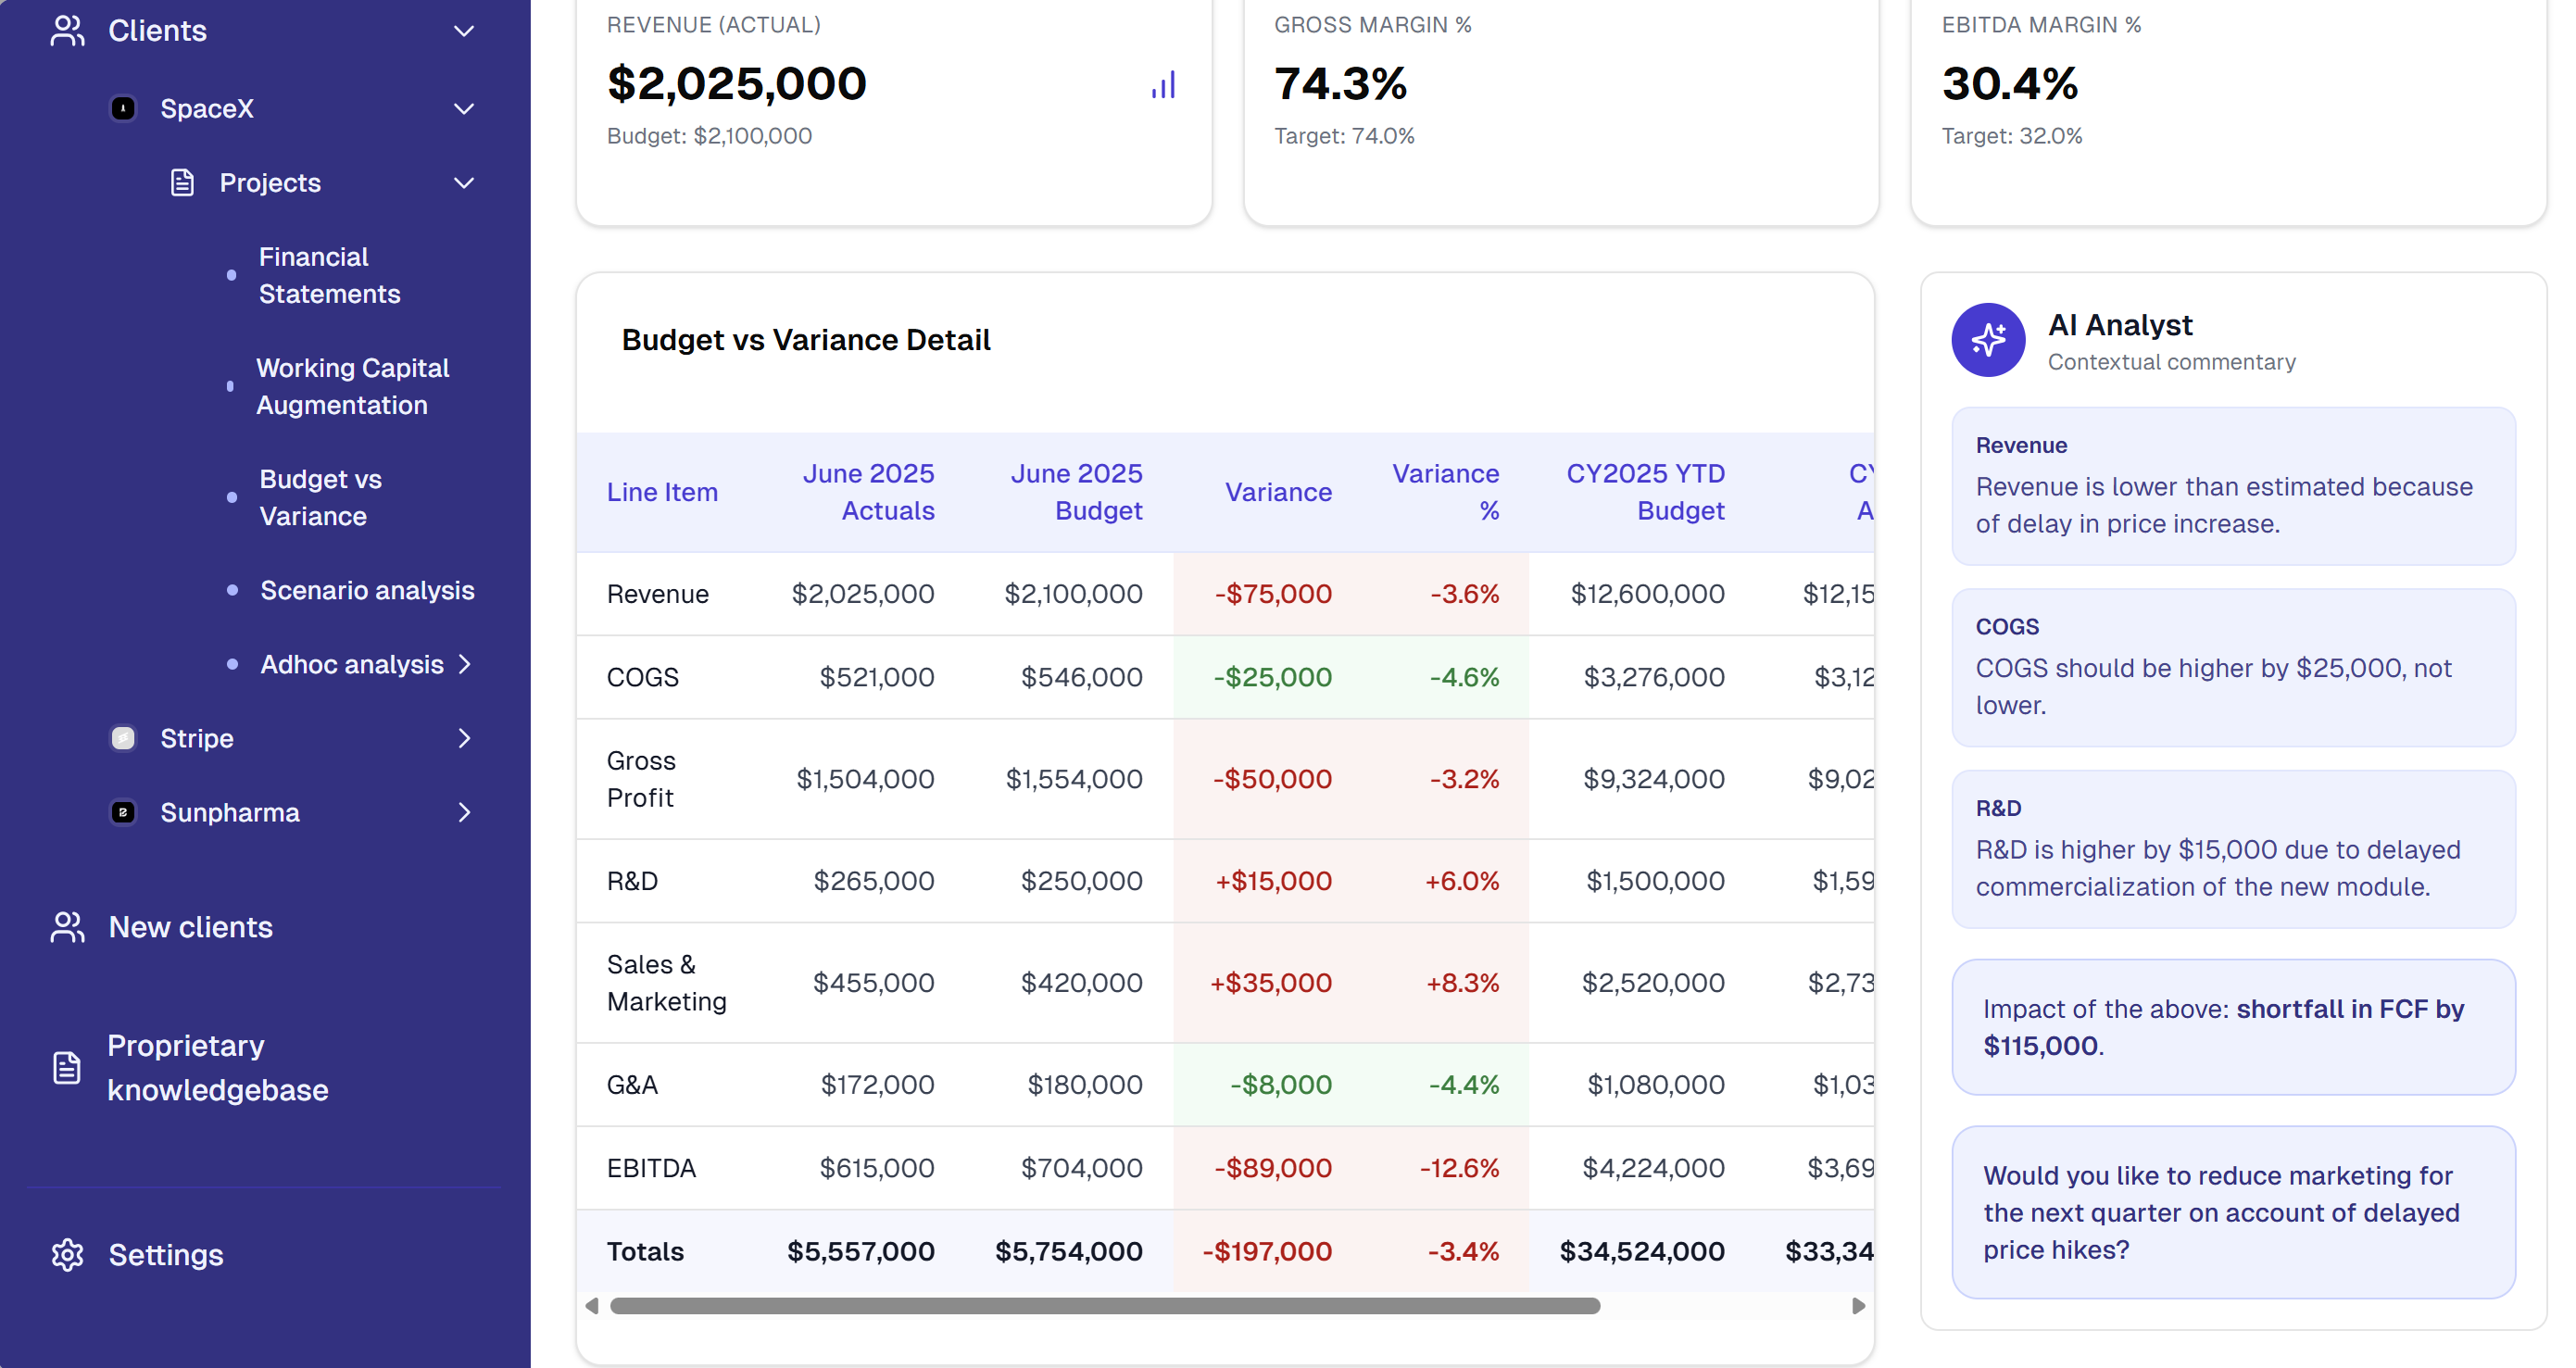Open Settings via the gear icon
The width and height of the screenshot is (2576, 1368).
click(x=66, y=1255)
